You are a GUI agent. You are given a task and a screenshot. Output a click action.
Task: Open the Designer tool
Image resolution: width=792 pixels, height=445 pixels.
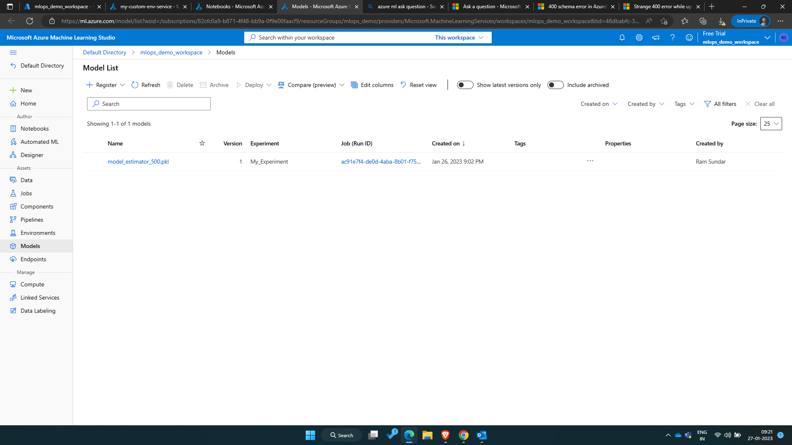point(31,155)
